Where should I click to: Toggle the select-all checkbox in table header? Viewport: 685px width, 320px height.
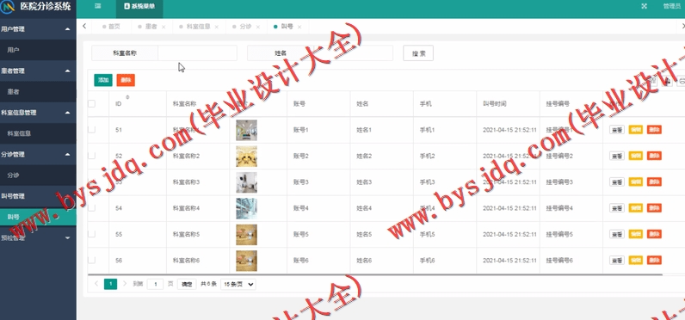tap(91, 104)
